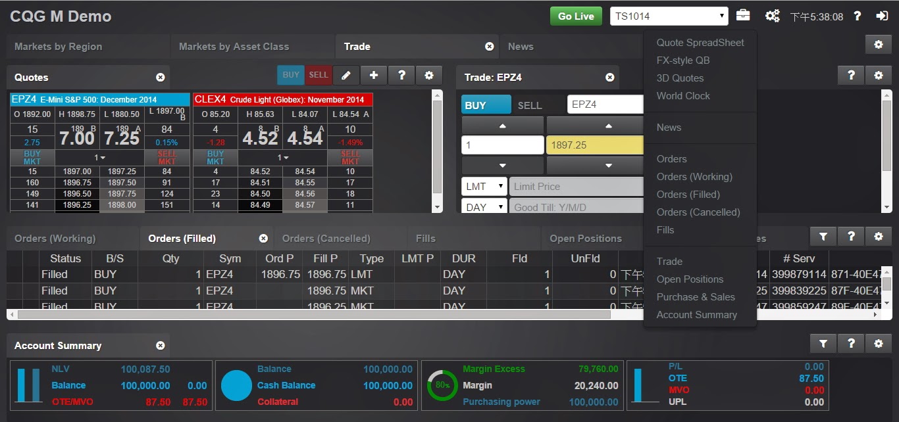Image resolution: width=899 pixels, height=422 pixels.
Task: Close the Orders (Filled) tab
Action: [x=263, y=239]
